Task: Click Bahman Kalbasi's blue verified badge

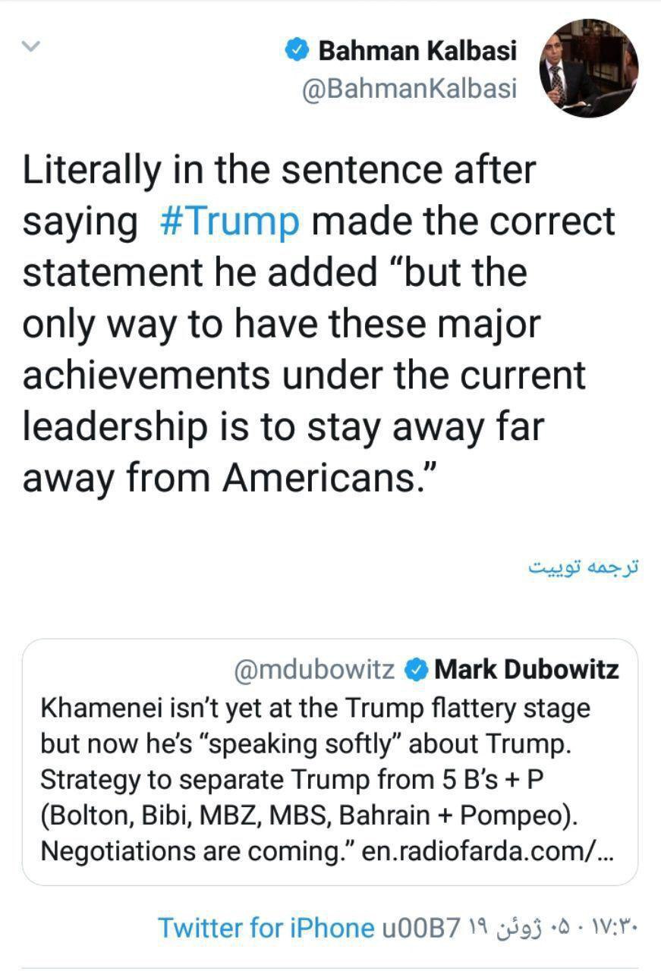Action: pyautogui.click(x=298, y=51)
